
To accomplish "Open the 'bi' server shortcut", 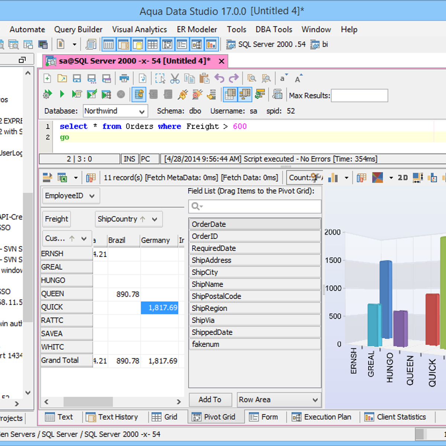I will [320, 44].
